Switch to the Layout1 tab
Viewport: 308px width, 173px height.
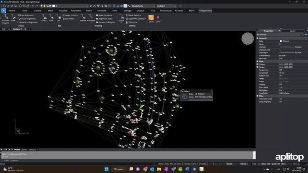(x=24, y=149)
